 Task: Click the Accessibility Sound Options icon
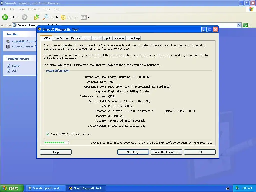(8, 42)
